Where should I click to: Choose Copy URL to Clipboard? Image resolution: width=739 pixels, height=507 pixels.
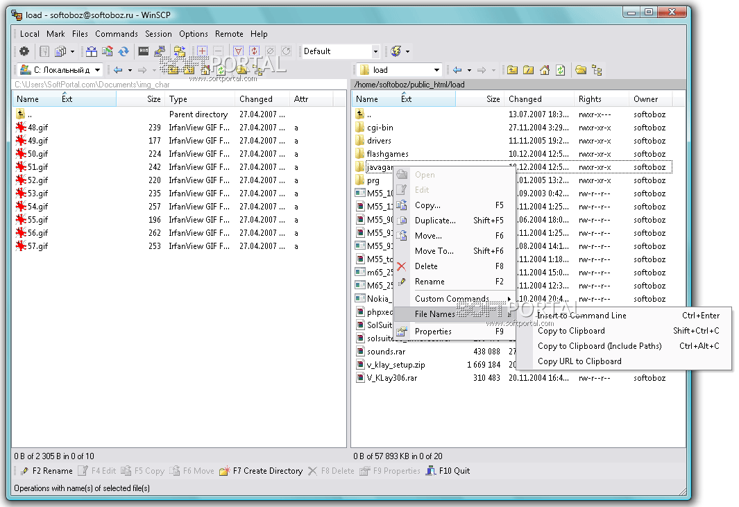coord(625,361)
